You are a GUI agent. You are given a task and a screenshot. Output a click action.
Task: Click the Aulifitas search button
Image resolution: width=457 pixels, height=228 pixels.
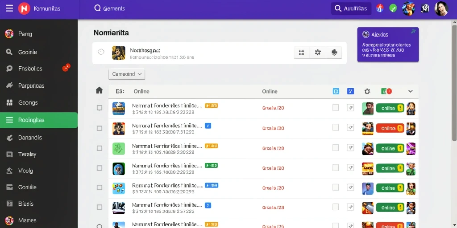(x=351, y=8)
